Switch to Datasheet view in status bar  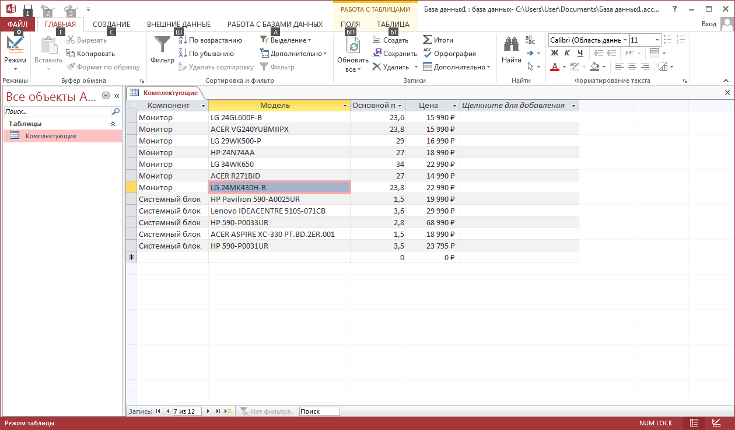pos(694,423)
